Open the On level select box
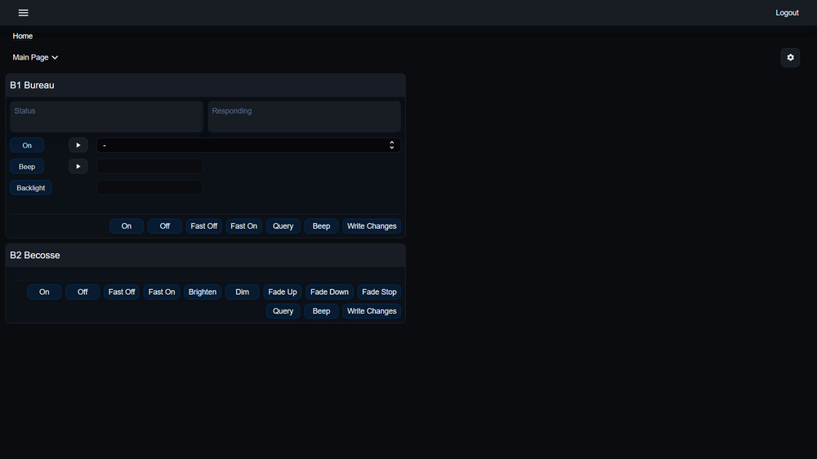817x459 pixels. [248, 145]
